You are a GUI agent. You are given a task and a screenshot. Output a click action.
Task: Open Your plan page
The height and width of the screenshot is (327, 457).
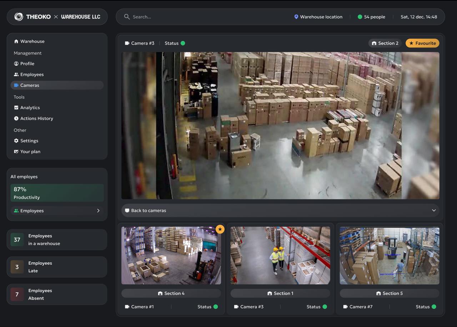click(x=57, y=152)
